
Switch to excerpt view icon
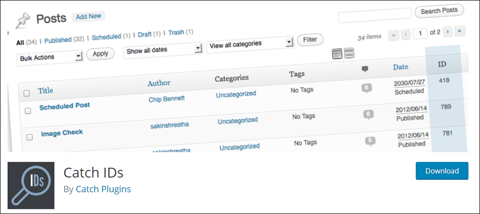click(349, 53)
